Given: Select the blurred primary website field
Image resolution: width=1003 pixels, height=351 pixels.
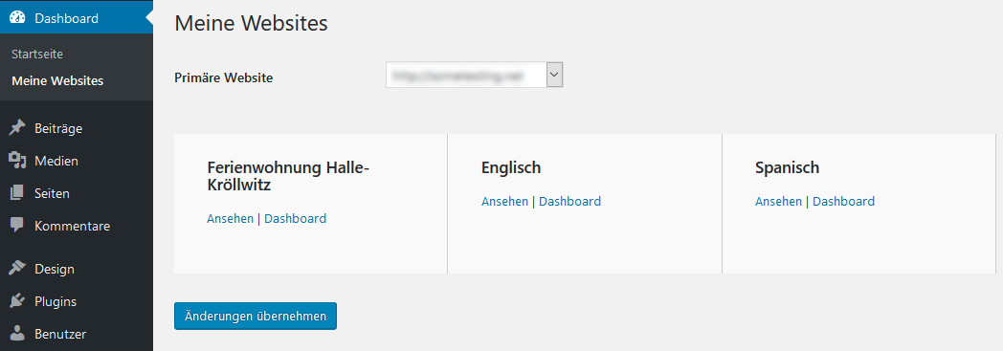Looking at the screenshot, I should point(474,75).
